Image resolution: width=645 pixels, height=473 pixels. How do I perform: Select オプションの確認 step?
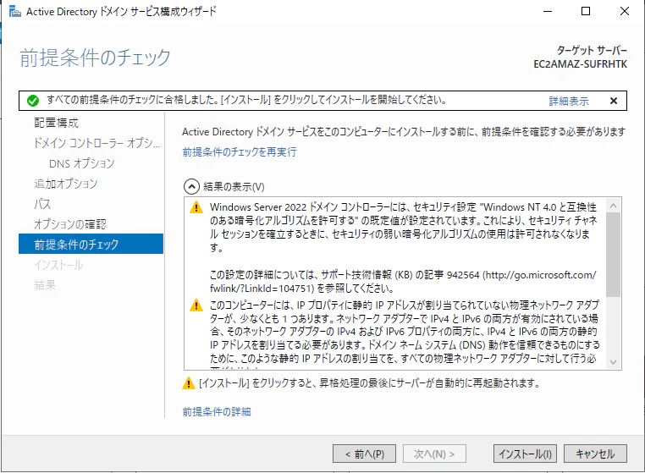(x=70, y=224)
